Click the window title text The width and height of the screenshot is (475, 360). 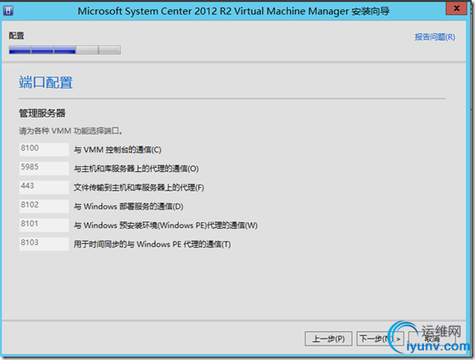(x=233, y=11)
